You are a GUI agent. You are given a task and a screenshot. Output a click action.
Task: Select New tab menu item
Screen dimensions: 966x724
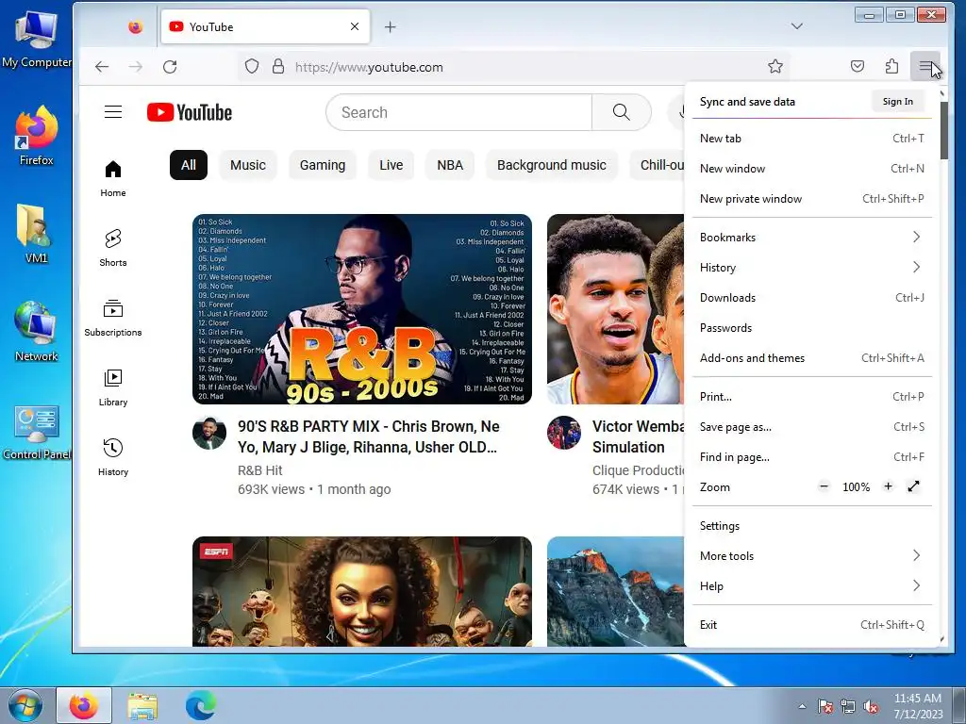point(812,138)
